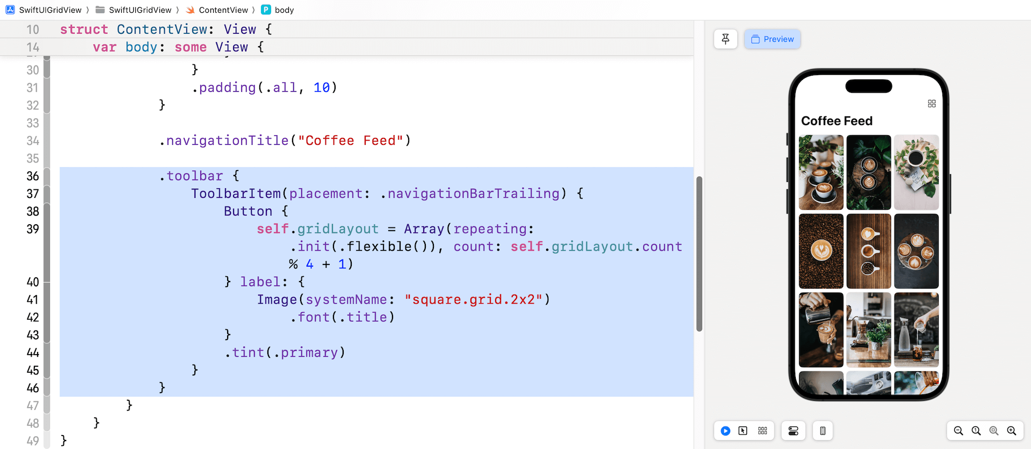Viewport: 1031px width, 449px height.
Task: Click the sticky var body line
Action: click(x=346, y=47)
